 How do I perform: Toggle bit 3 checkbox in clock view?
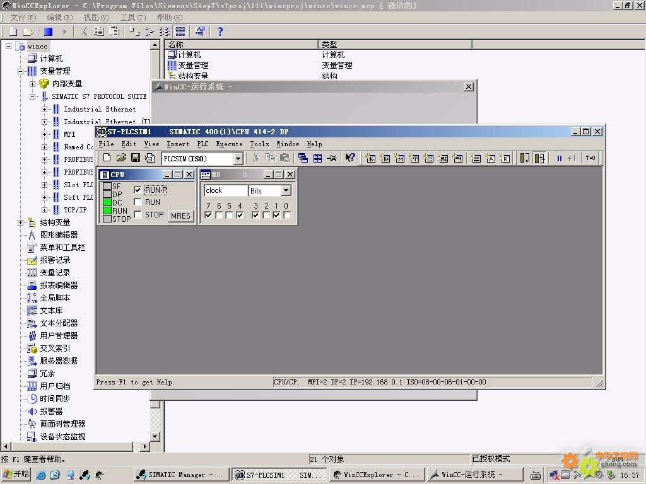click(x=255, y=215)
